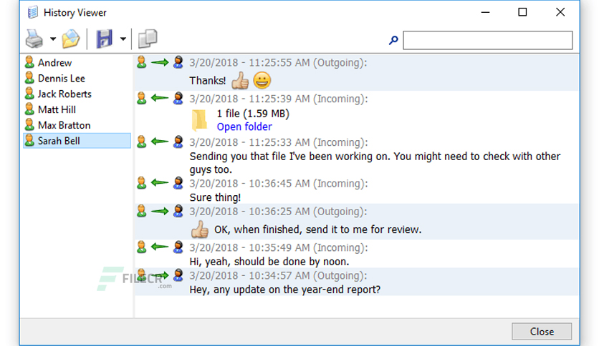Click outgoing arrow on 11:25:55 AM message
599x346 pixels.
160,62
